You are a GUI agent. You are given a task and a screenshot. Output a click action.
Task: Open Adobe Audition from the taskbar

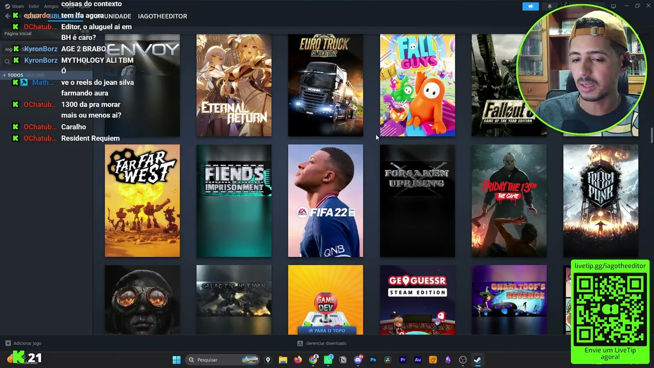click(x=418, y=360)
